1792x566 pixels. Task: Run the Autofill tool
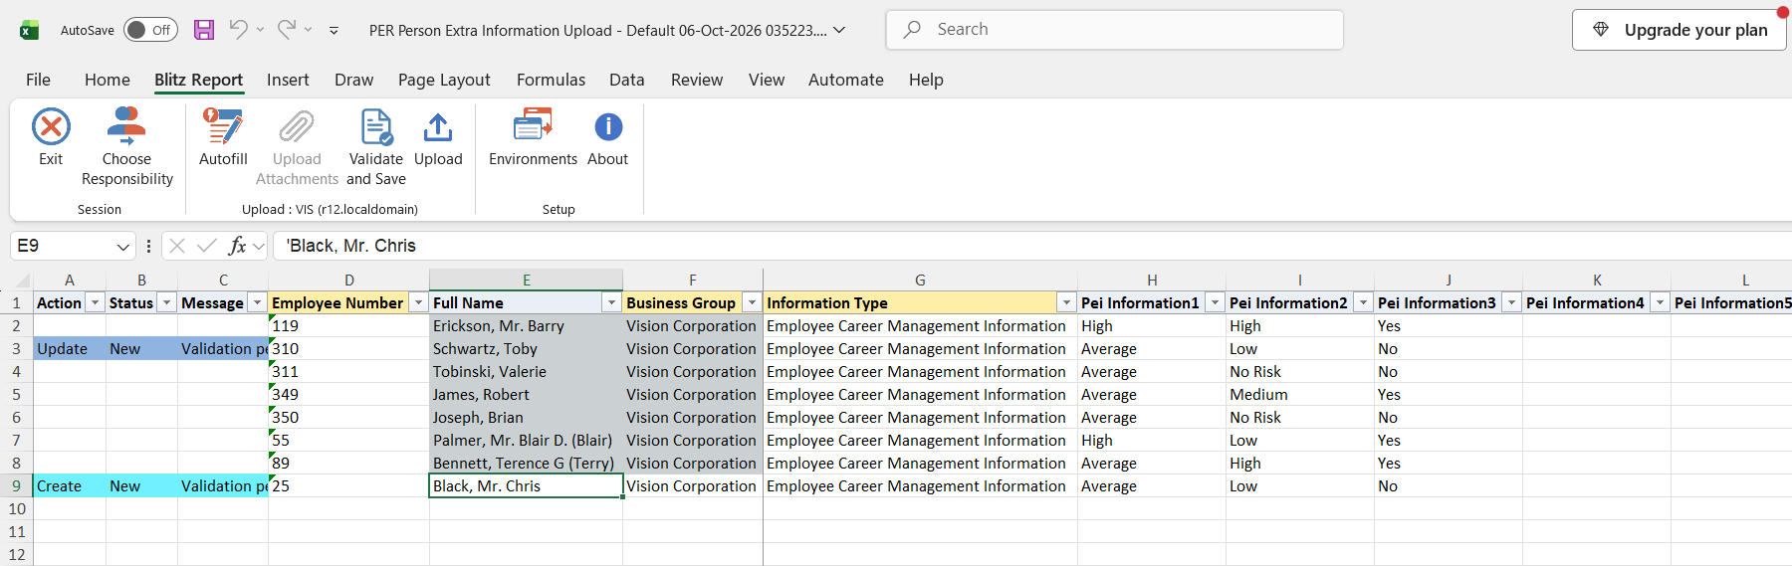223,137
